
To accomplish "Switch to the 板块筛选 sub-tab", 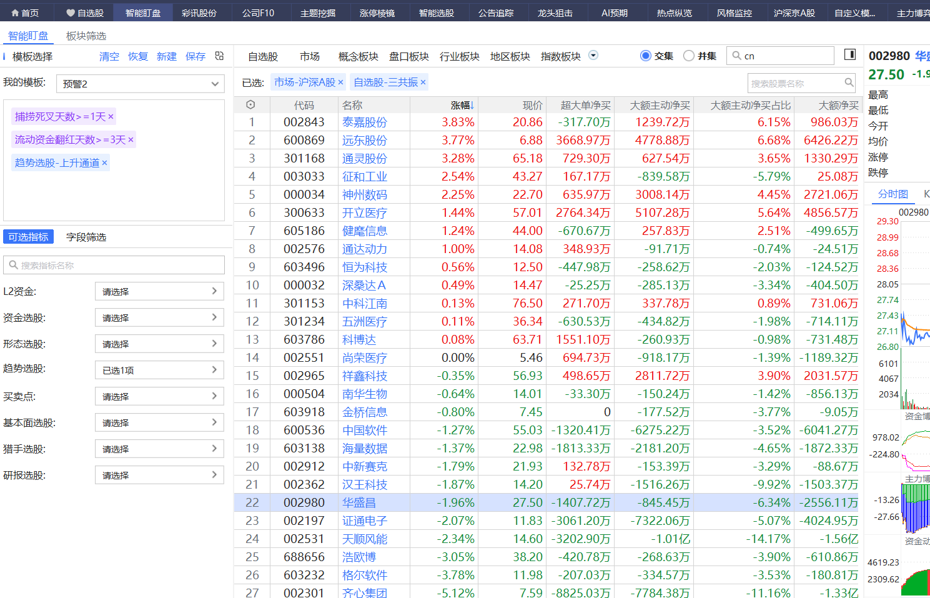I will (x=86, y=36).
